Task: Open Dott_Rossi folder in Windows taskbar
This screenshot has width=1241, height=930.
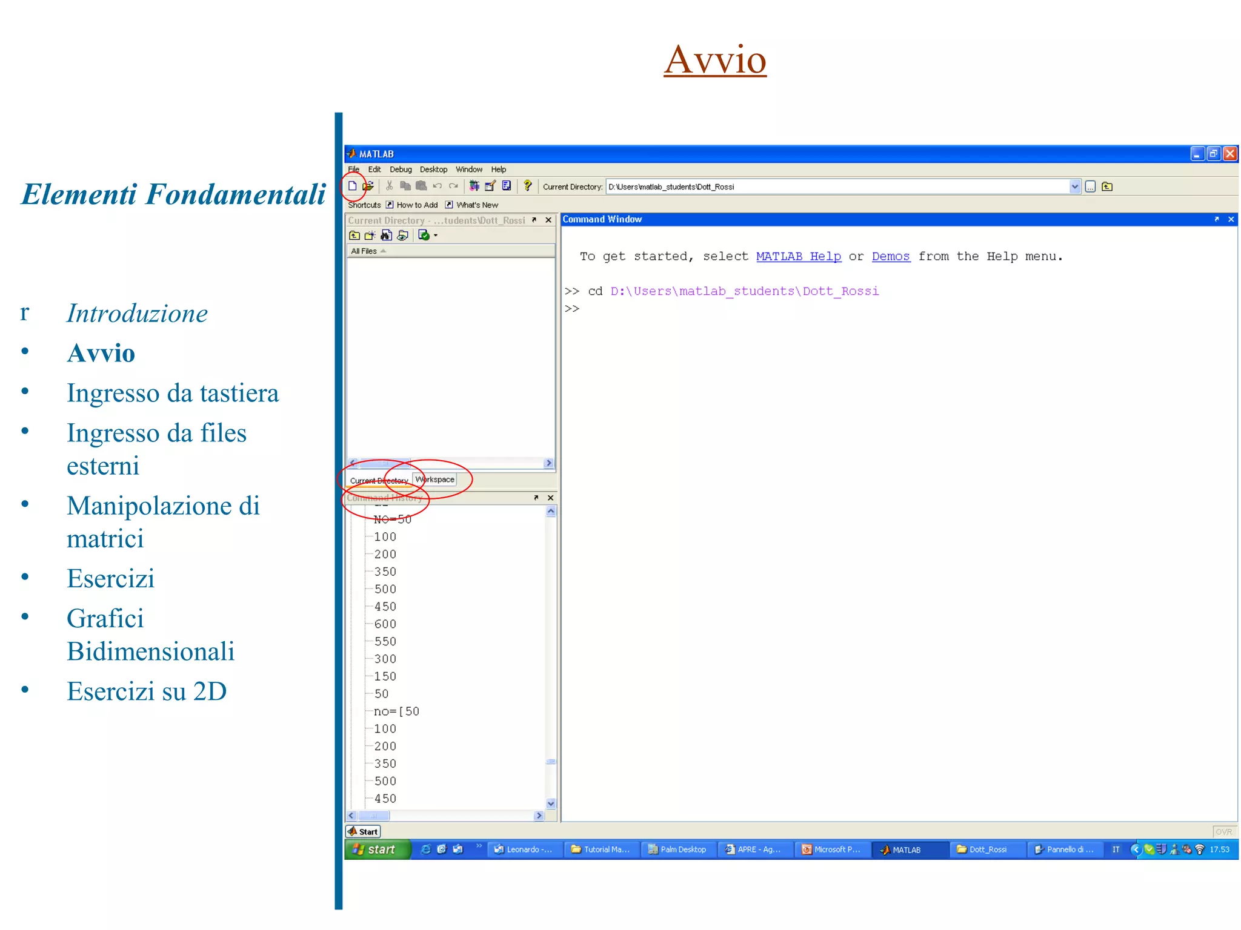Action: [x=986, y=849]
